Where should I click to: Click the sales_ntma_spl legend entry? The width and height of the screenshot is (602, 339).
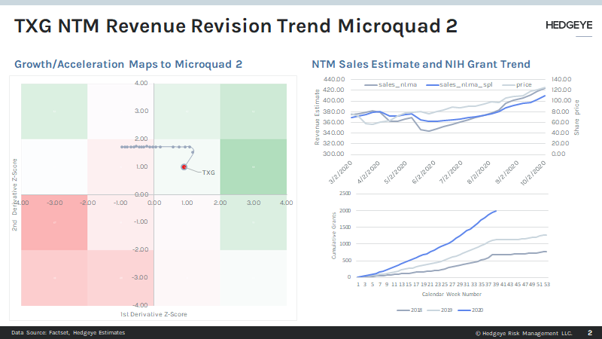coord(460,84)
